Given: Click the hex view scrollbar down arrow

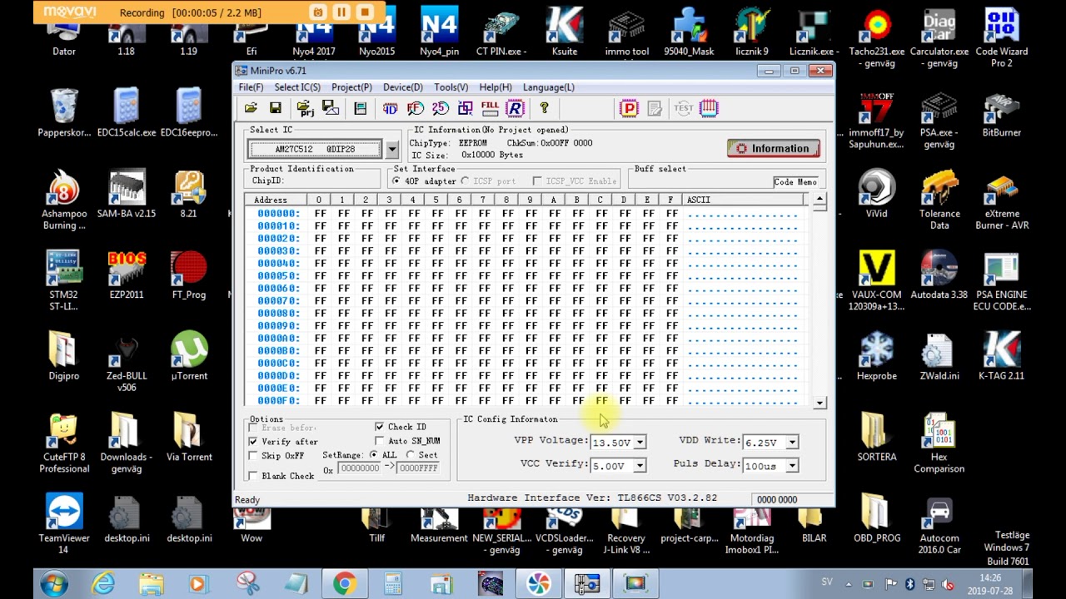Looking at the screenshot, I should 819,403.
